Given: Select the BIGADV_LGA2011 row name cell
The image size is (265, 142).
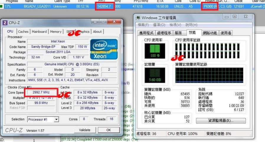Looking at the screenshot, I should pyautogui.click(x=37, y=6).
